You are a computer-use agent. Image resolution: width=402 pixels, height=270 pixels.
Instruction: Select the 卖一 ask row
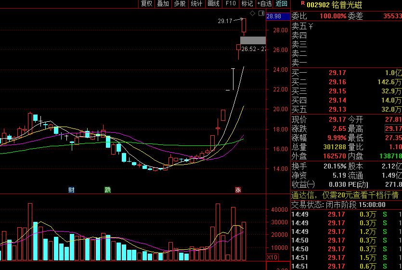click(346, 63)
